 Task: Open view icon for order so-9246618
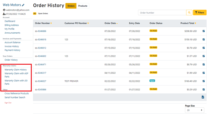point(203,40)
